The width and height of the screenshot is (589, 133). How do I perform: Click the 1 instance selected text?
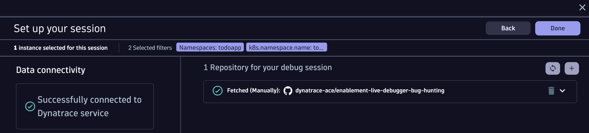[61, 48]
